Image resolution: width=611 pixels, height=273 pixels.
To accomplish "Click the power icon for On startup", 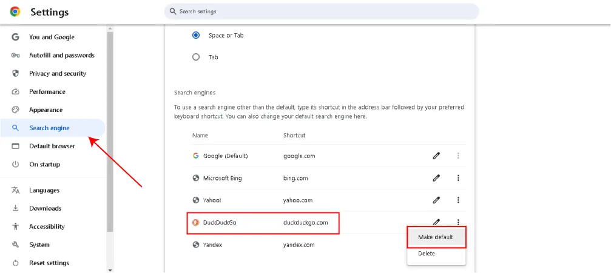I will (16, 164).
